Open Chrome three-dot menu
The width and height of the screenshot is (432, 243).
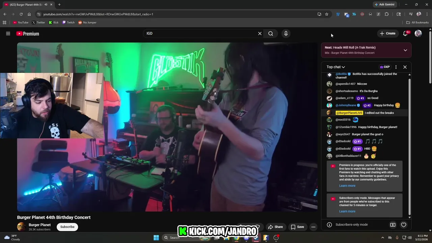tap(426, 14)
